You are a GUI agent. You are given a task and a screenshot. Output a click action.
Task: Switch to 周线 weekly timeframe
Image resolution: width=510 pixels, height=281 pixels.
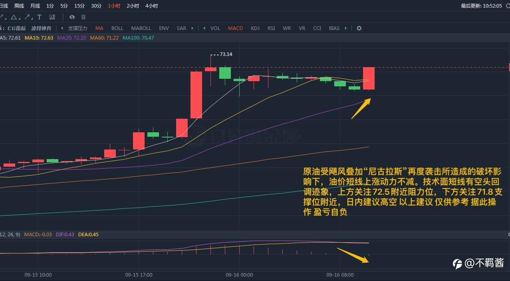[19, 6]
